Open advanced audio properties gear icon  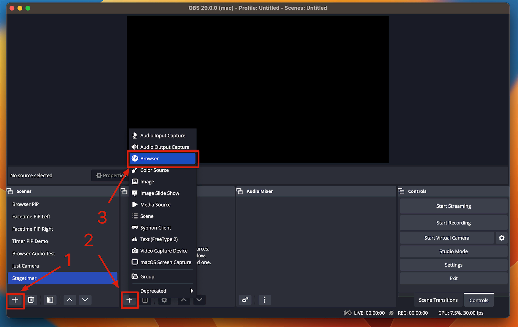pyautogui.click(x=245, y=300)
